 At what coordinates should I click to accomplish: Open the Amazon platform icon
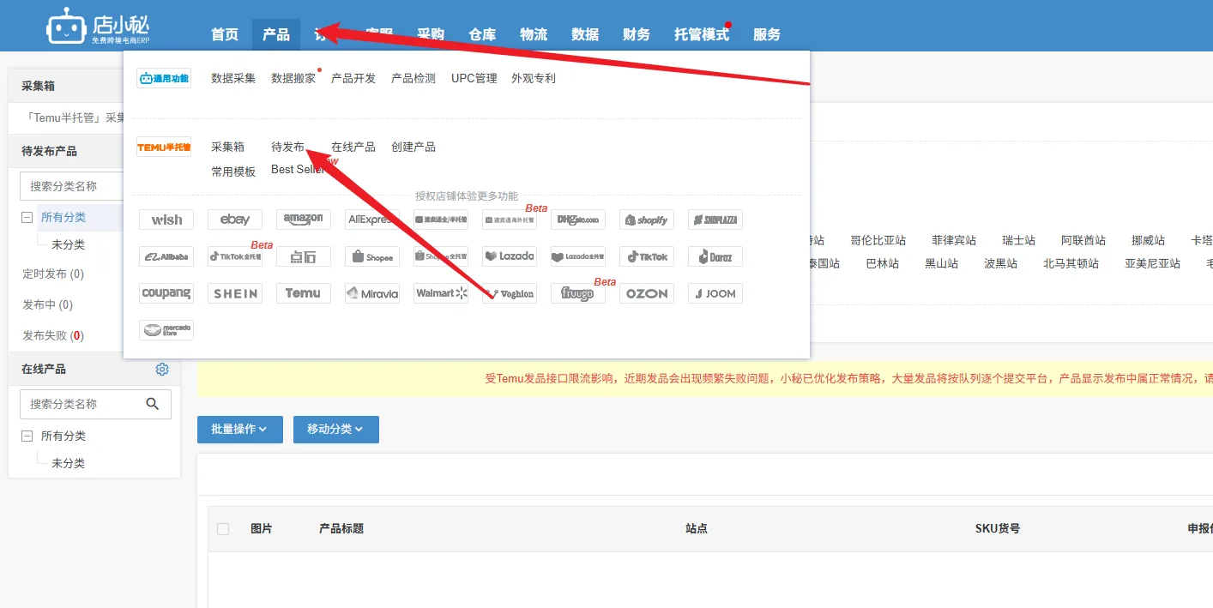[303, 220]
